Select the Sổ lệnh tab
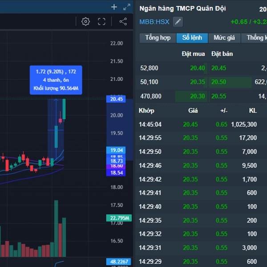 (x=192, y=38)
